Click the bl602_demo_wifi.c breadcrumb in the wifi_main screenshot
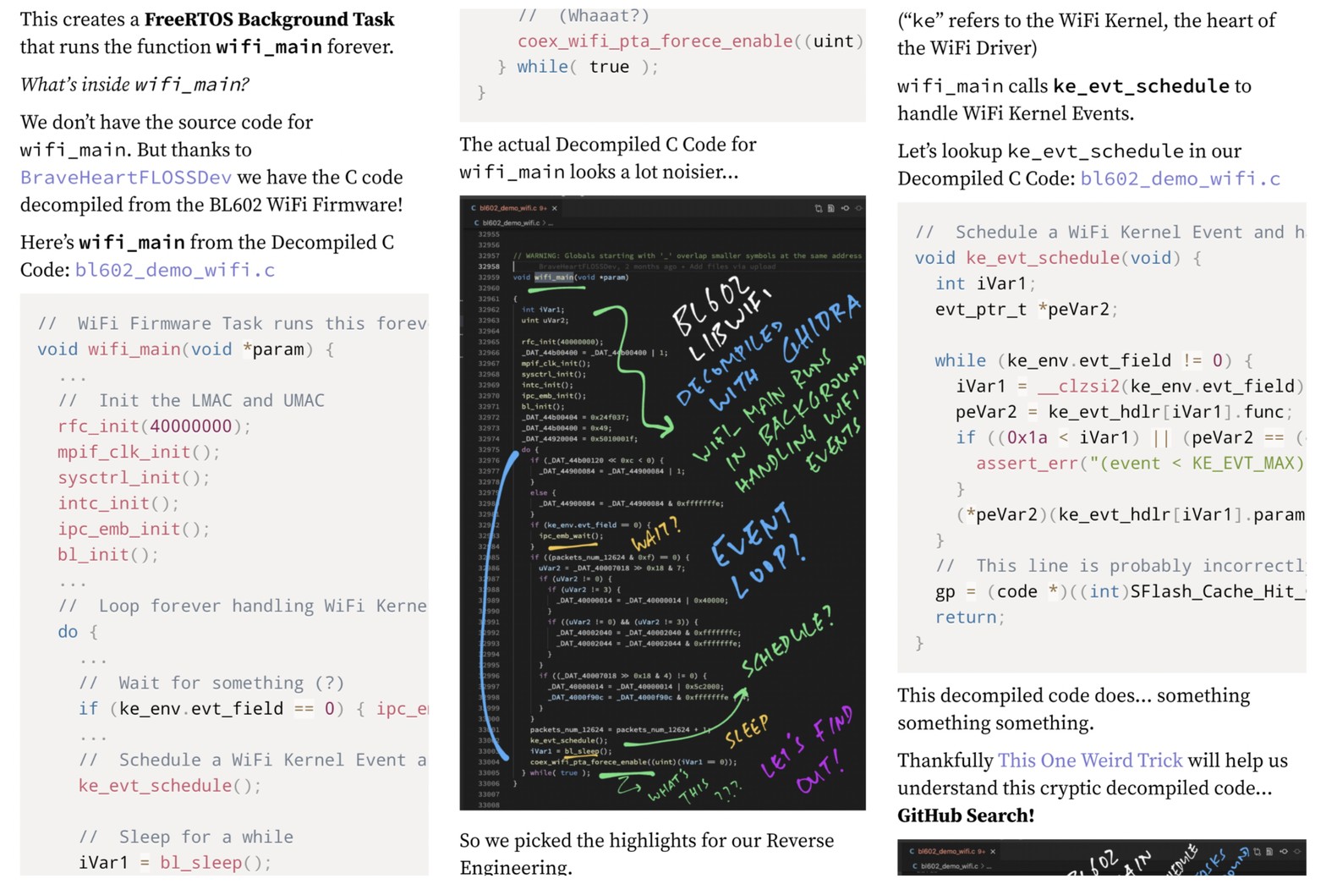 511,222
